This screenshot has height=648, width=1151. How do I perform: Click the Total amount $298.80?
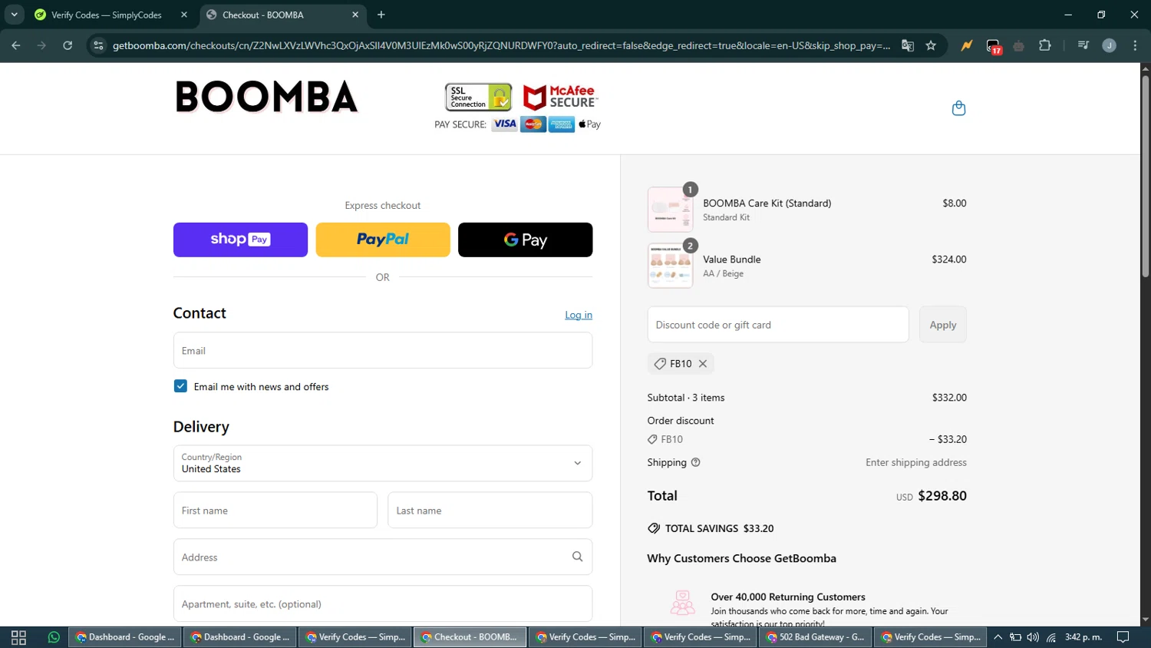click(942, 496)
